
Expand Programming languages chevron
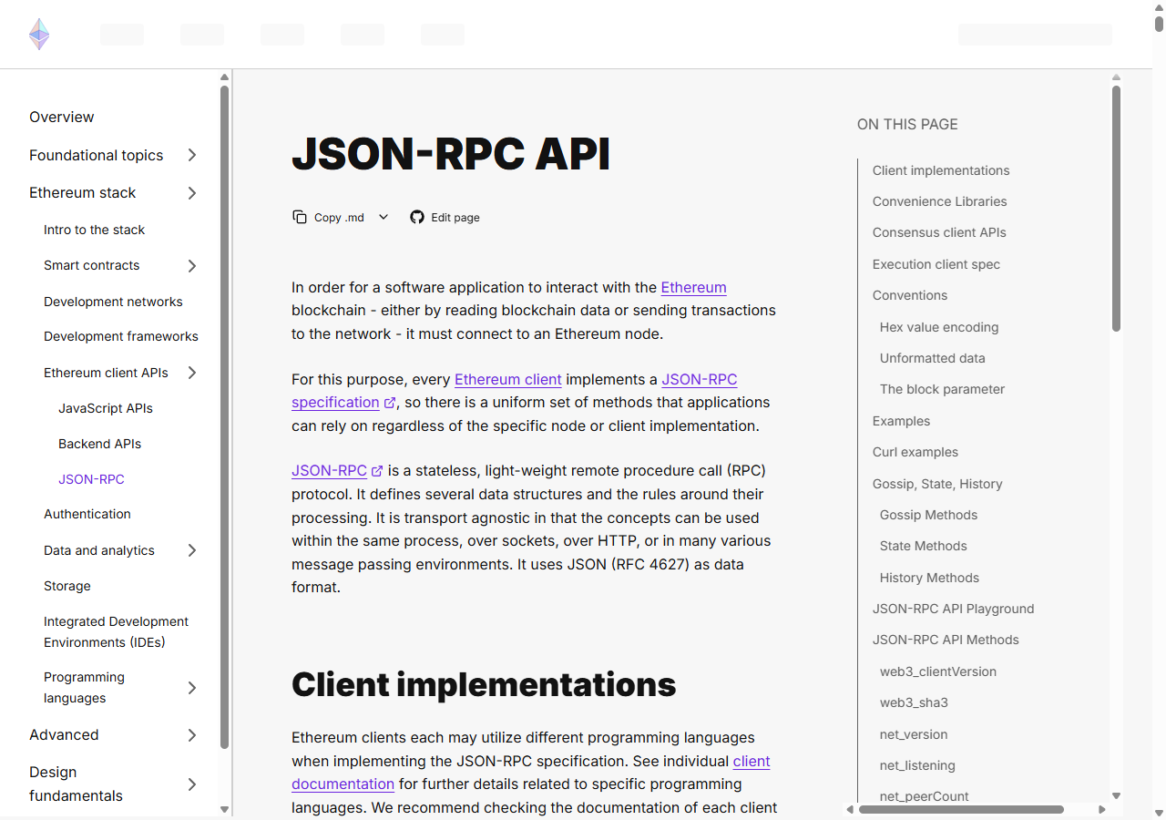(192, 688)
